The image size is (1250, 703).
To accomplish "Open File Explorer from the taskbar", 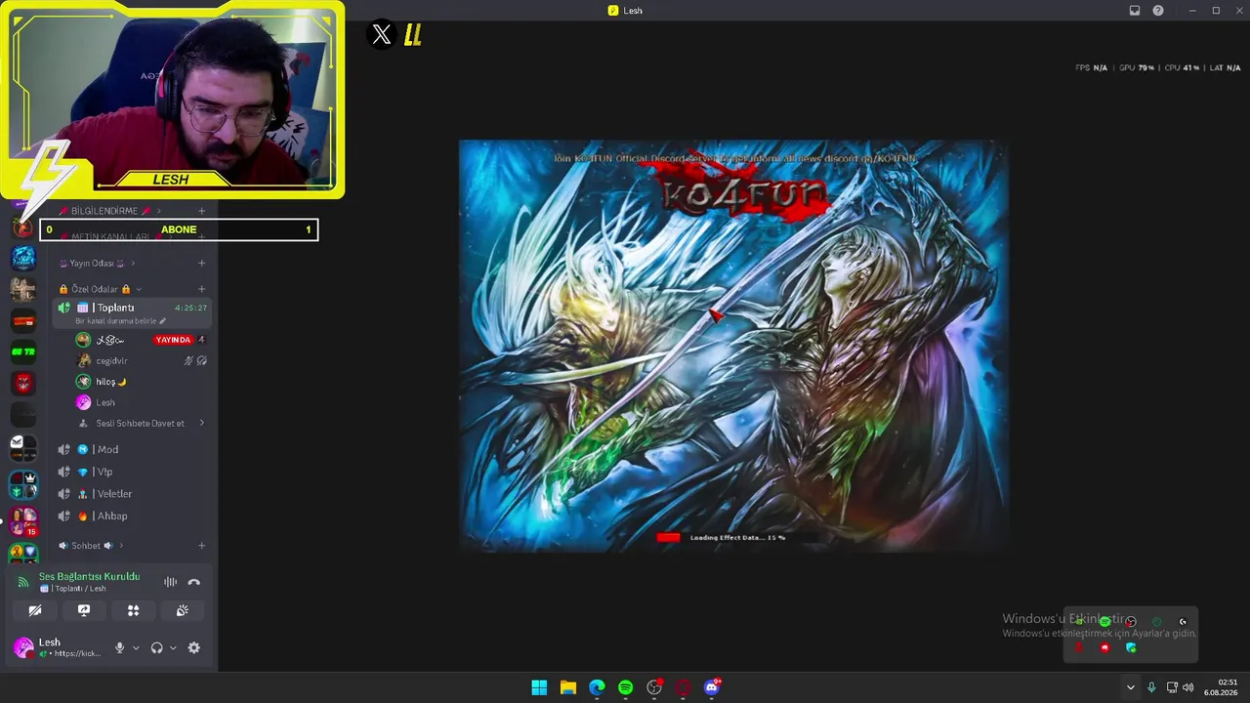I will [567, 687].
